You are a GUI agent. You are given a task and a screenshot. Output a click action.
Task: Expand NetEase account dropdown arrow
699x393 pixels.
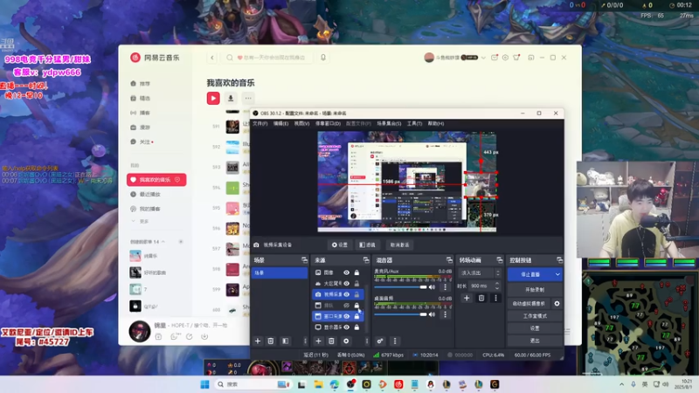pos(483,58)
